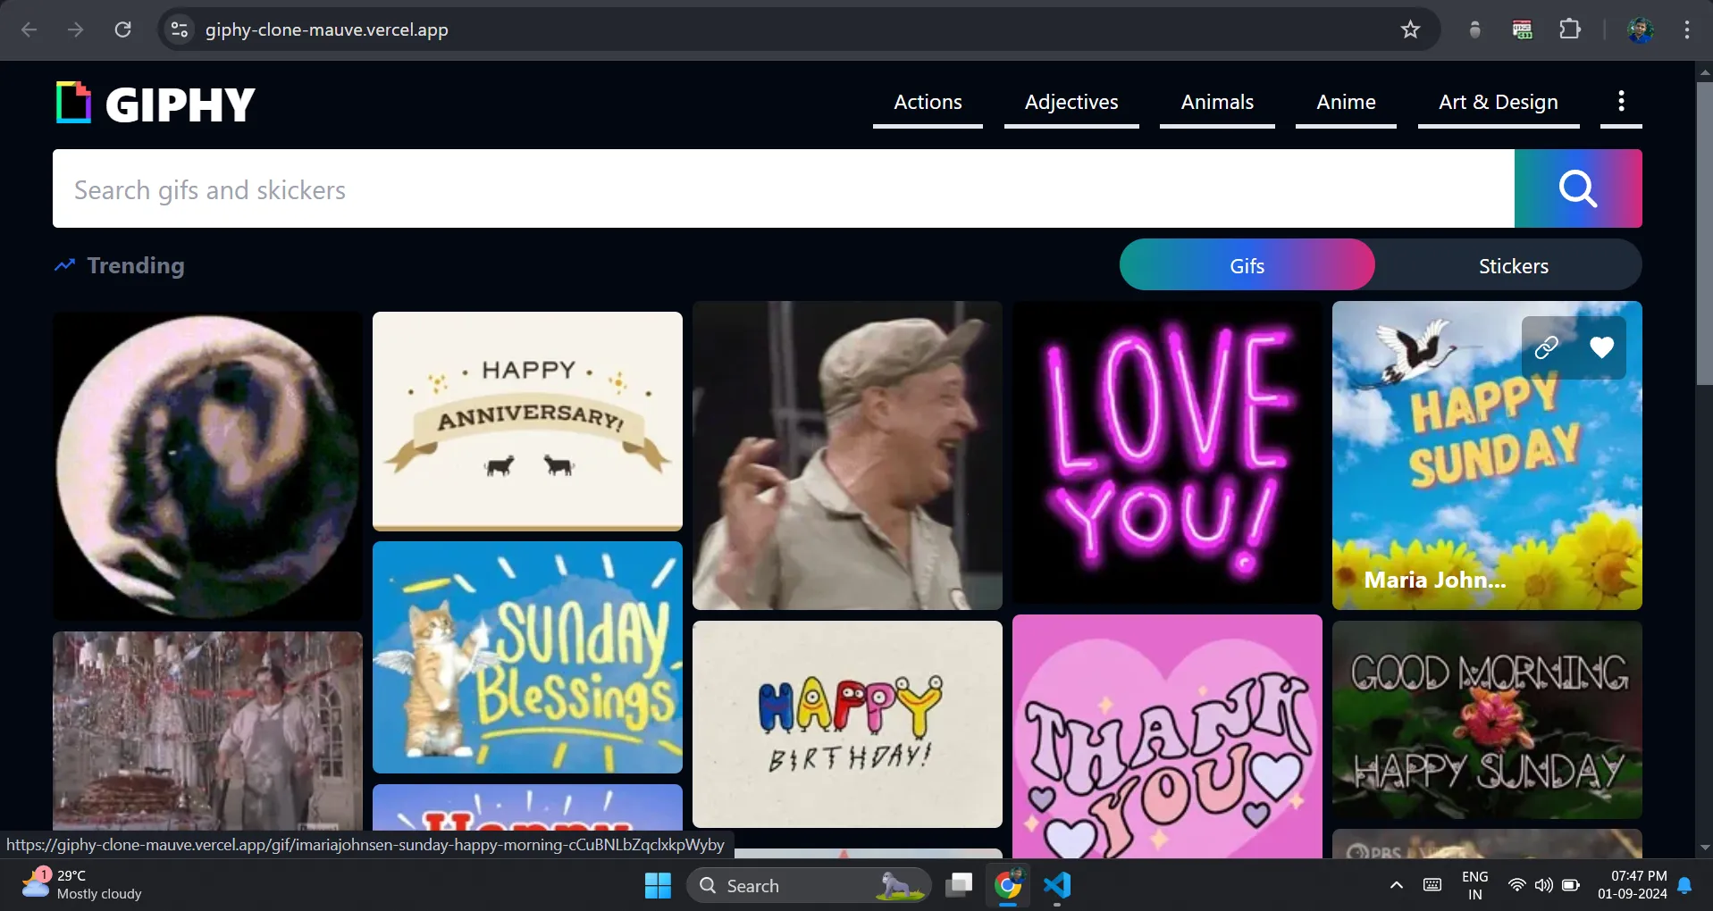Browse the Art & Design category

coord(1498,103)
